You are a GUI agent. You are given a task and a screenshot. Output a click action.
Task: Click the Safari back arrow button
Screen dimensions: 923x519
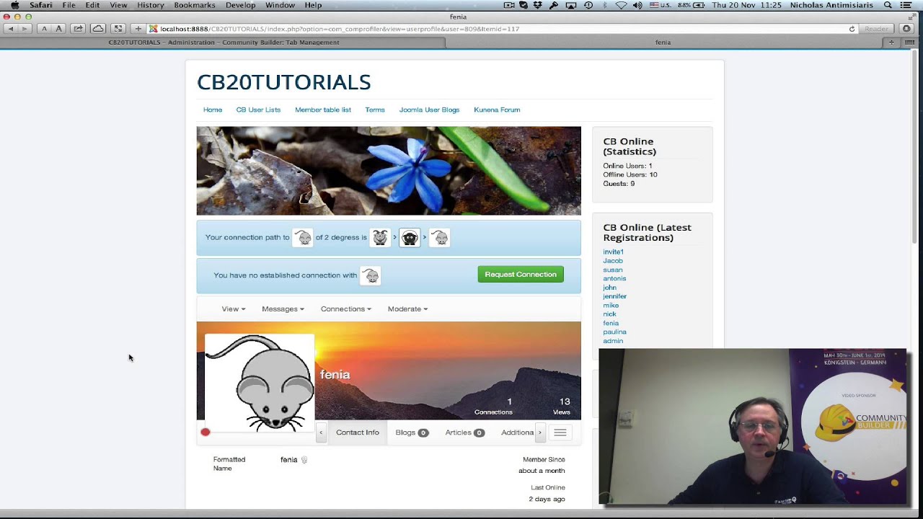point(10,29)
